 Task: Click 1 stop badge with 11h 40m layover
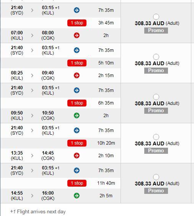[77, 183]
